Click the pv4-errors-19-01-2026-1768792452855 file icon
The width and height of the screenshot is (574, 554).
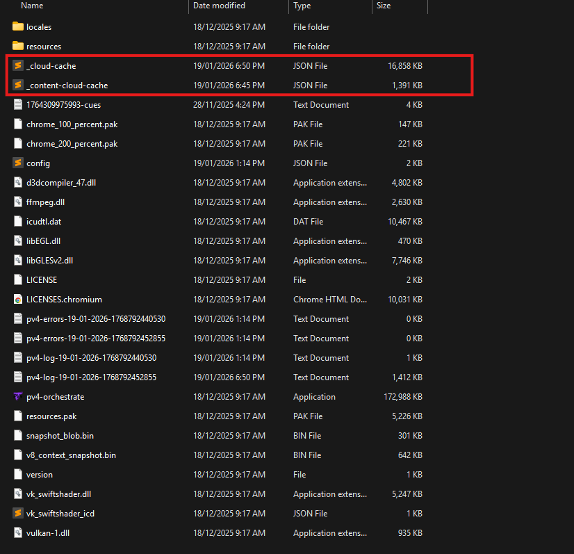tap(18, 338)
